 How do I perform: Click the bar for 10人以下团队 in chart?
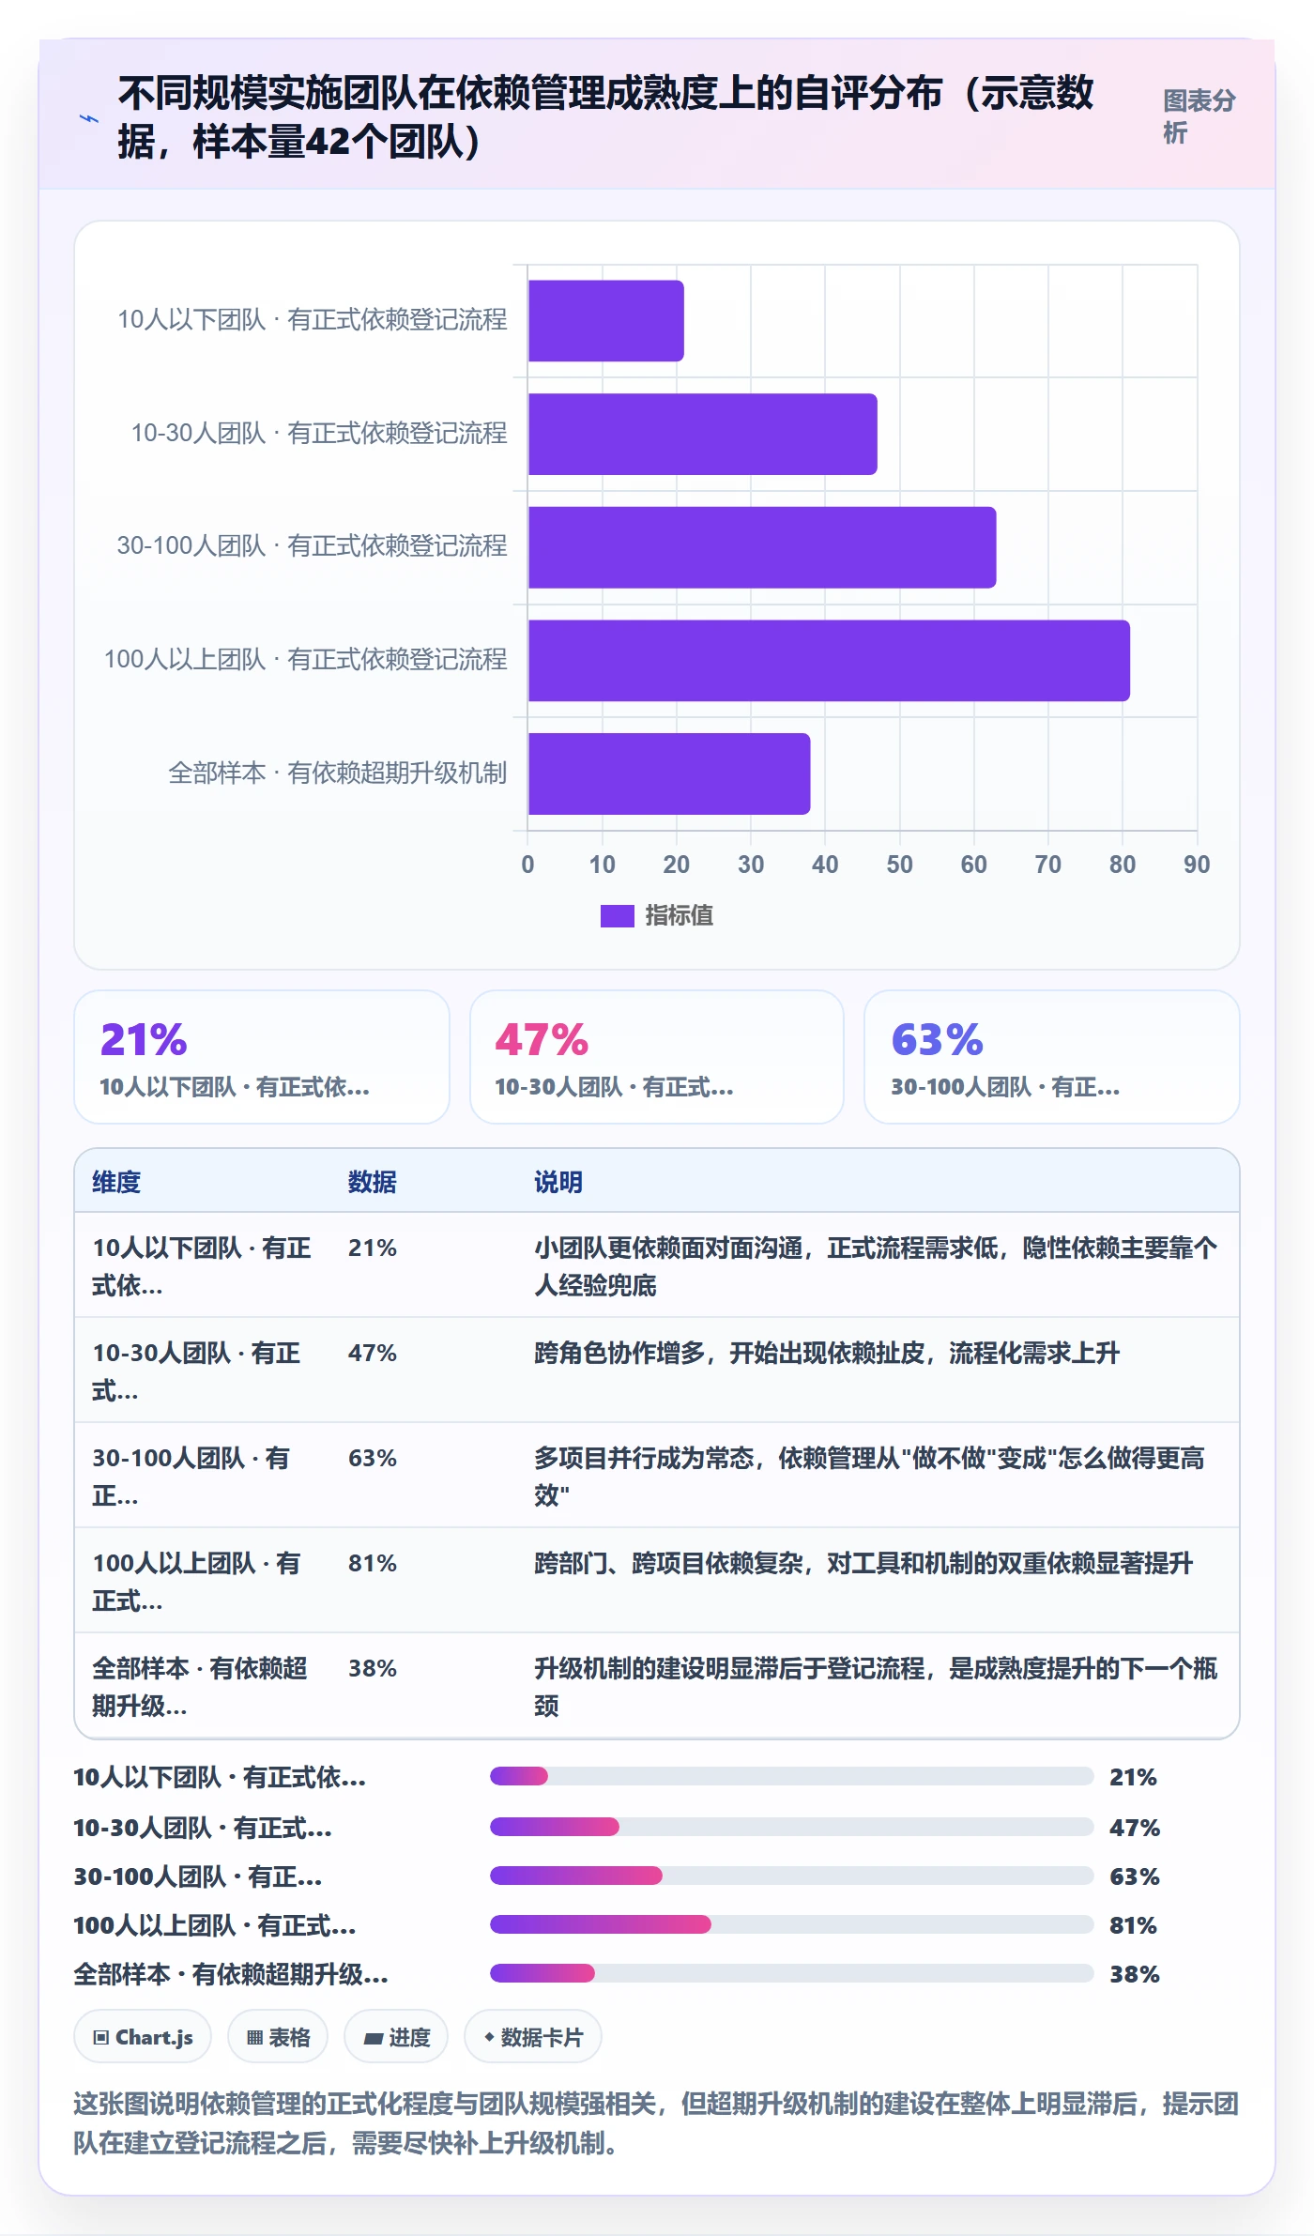[605, 321]
